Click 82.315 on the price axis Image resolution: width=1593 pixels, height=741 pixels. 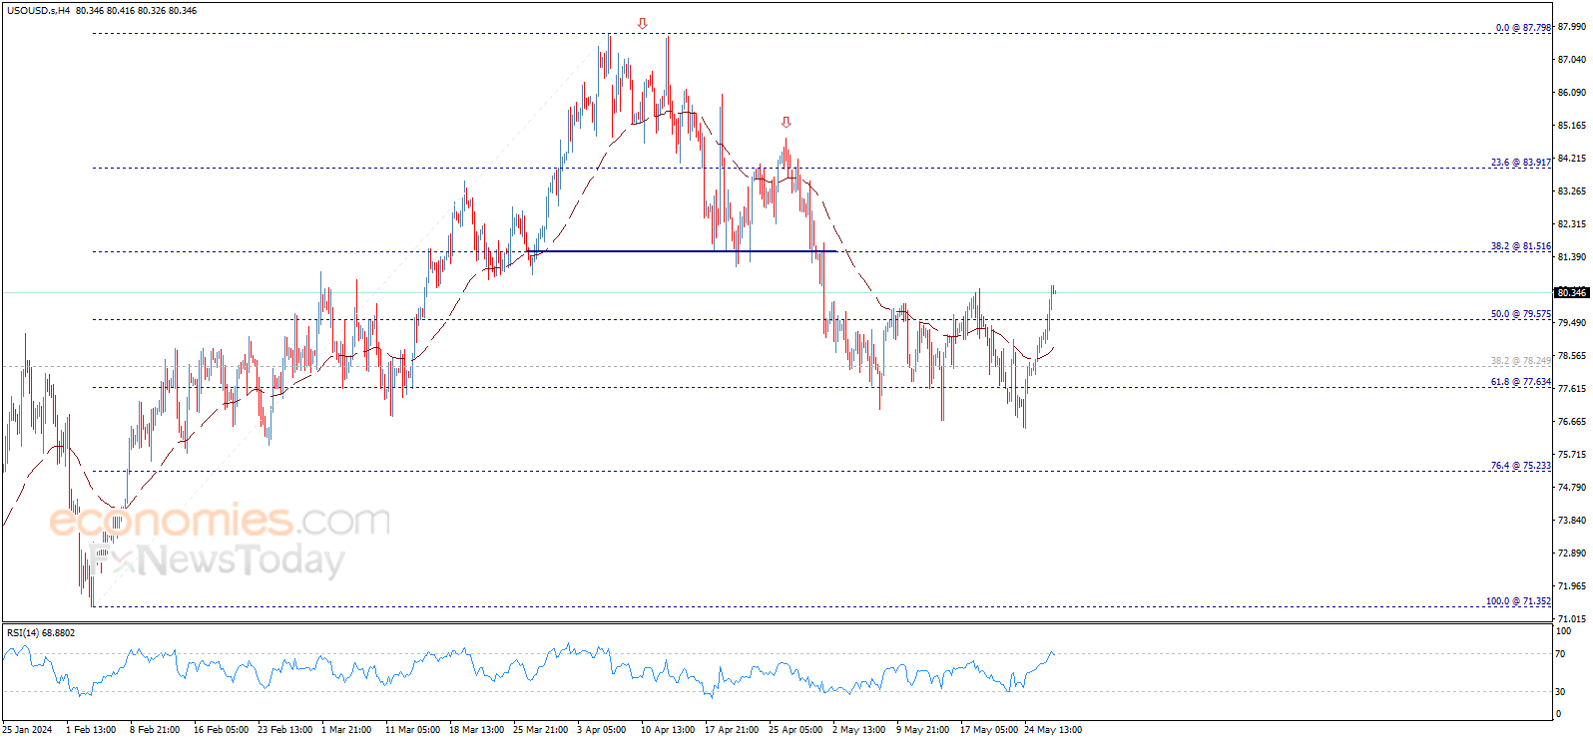[x=1571, y=224]
